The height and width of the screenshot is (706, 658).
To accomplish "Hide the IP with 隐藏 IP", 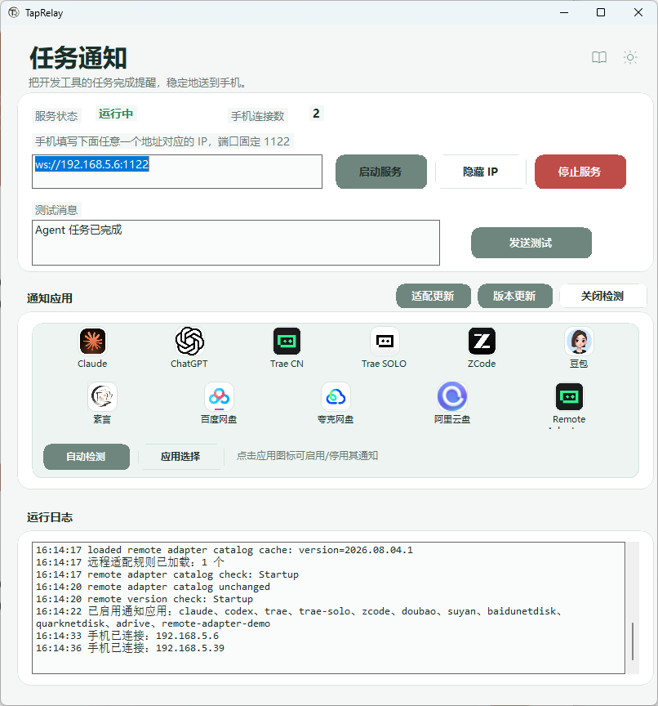I will click(x=480, y=172).
